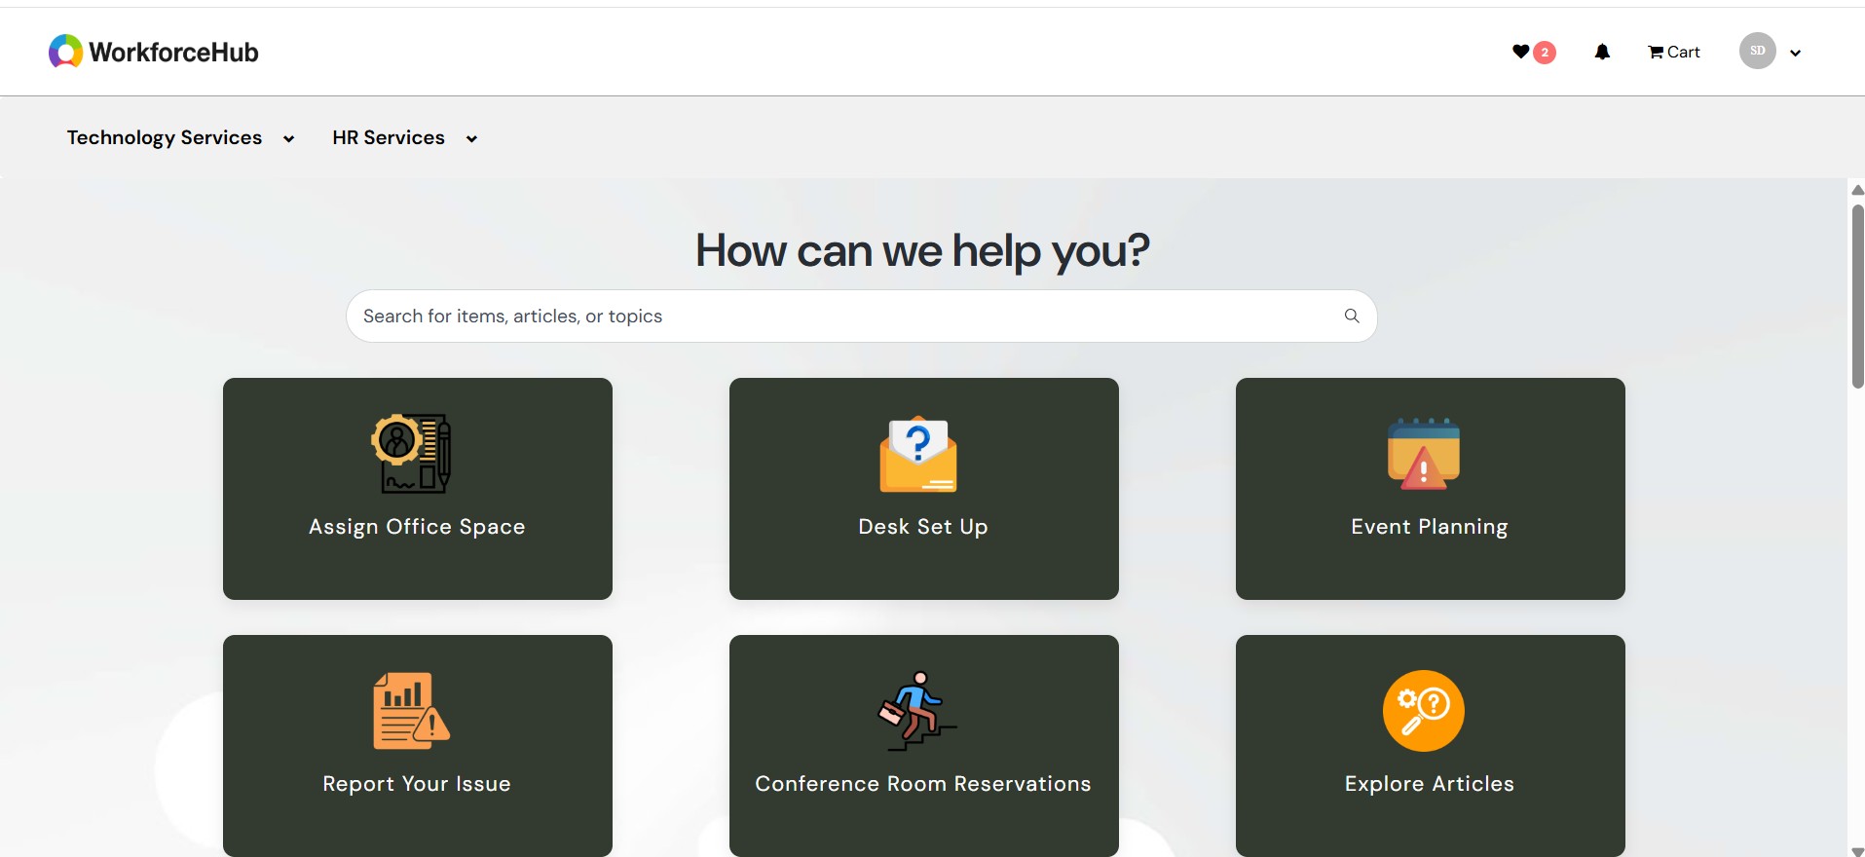The image size is (1865, 857).
Task: Click the Conference Room Reservations icon
Action: click(917, 711)
